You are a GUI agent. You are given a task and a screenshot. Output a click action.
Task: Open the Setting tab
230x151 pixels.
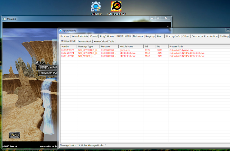coord(224,36)
